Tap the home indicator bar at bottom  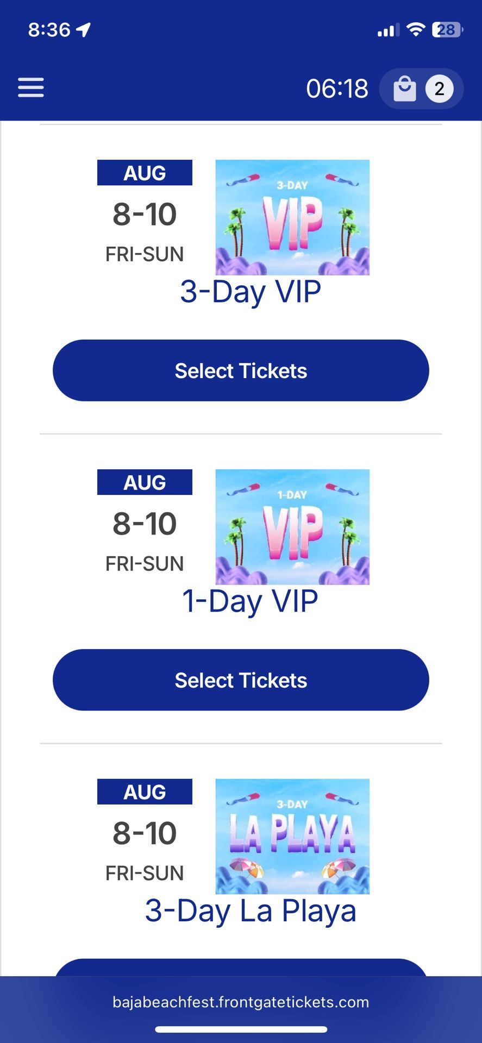pos(241,1029)
